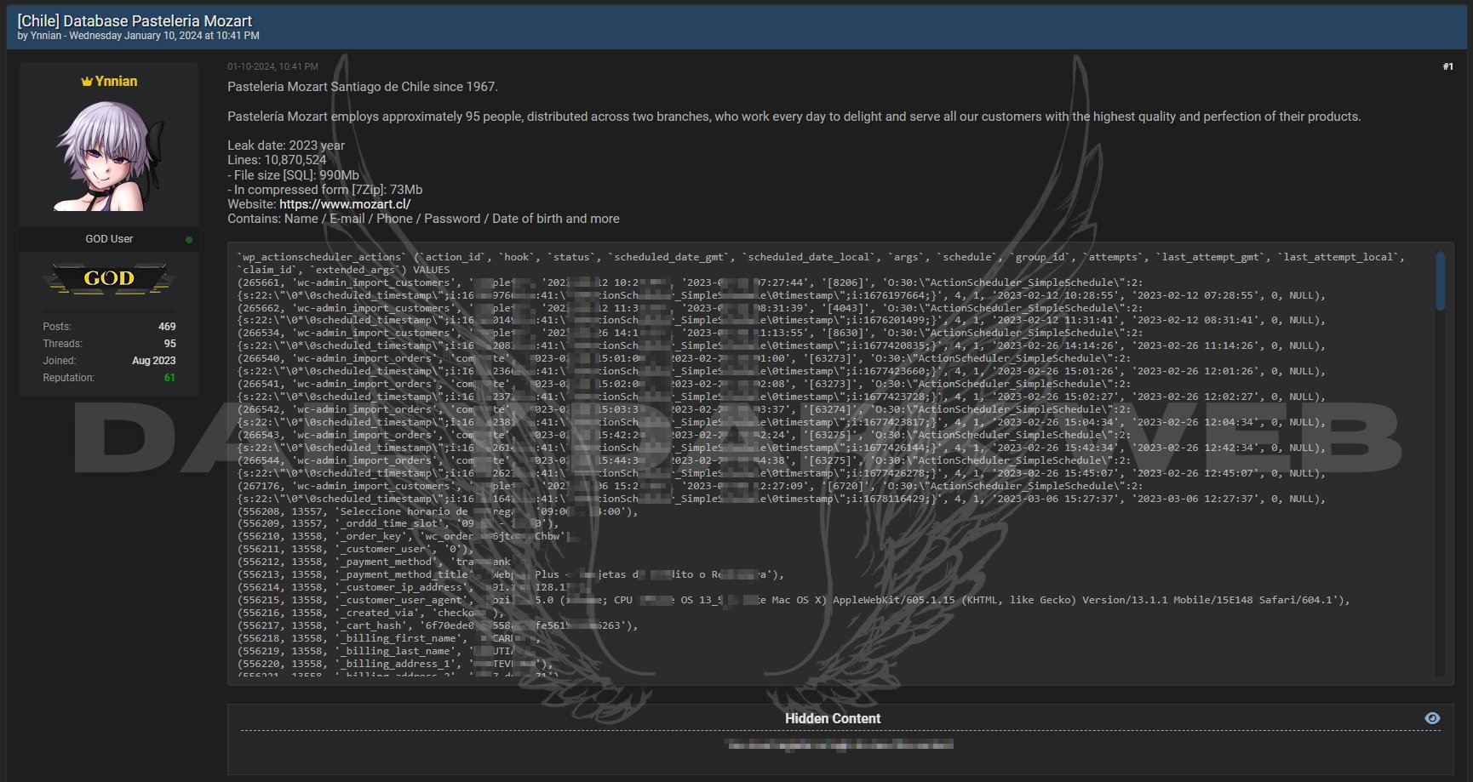
Task: Click the Threads count 95
Action: 169,344
